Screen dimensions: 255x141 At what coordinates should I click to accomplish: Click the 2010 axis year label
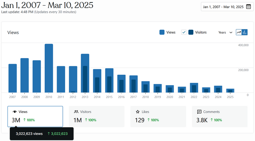pyautogui.click(x=49, y=97)
